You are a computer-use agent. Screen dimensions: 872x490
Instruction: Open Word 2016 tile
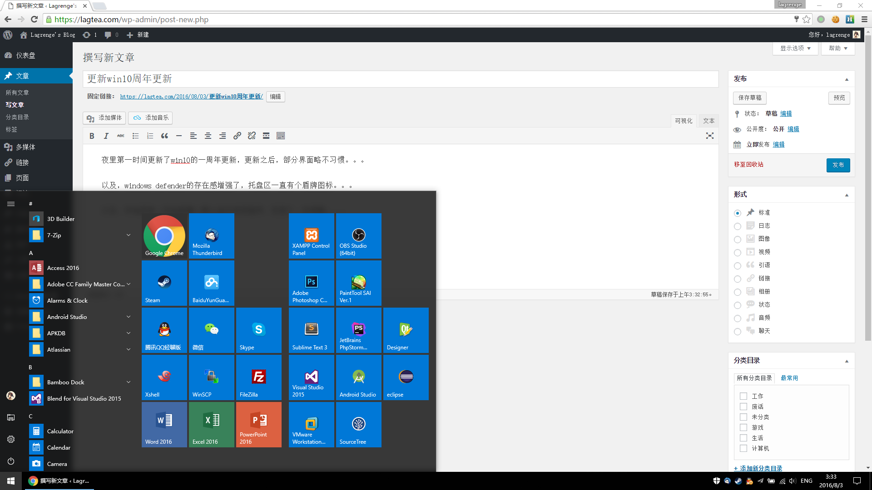coord(164,425)
